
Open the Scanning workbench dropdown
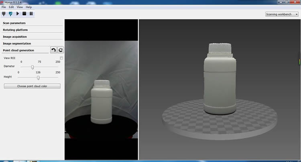[282, 14]
